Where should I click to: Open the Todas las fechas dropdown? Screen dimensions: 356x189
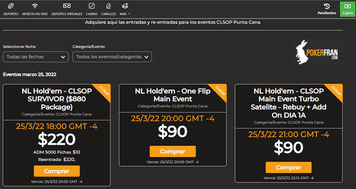[x=36, y=57]
